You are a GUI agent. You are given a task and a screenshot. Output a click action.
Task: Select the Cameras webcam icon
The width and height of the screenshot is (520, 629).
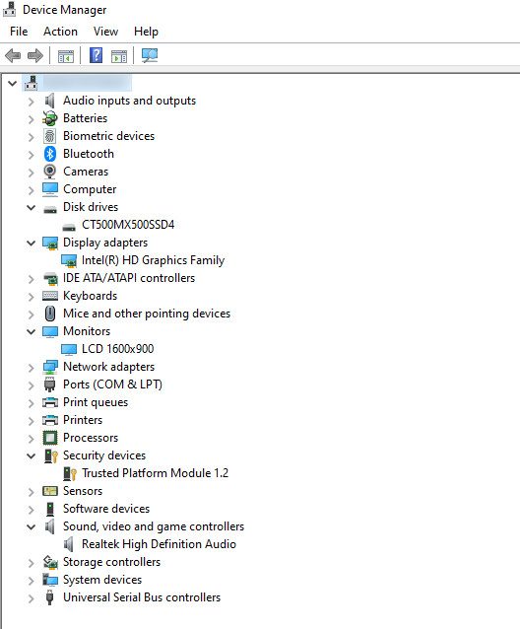click(49, 172)
